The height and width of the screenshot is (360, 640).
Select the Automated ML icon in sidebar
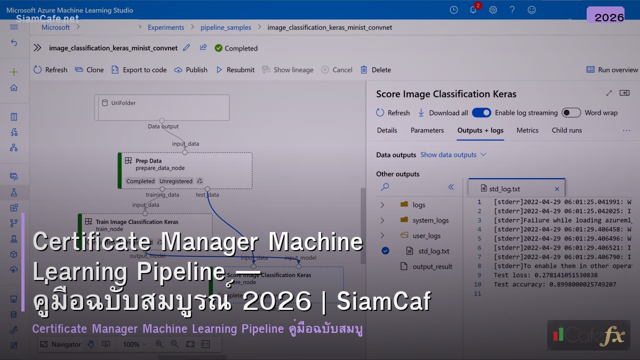click(x=14, y=133)
